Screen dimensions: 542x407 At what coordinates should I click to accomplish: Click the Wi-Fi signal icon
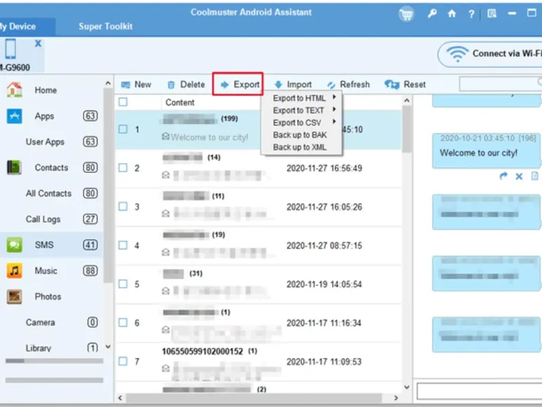click(x=457, y=54)
